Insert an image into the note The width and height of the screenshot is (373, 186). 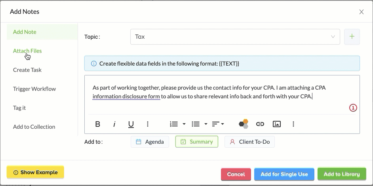point(277,124)
